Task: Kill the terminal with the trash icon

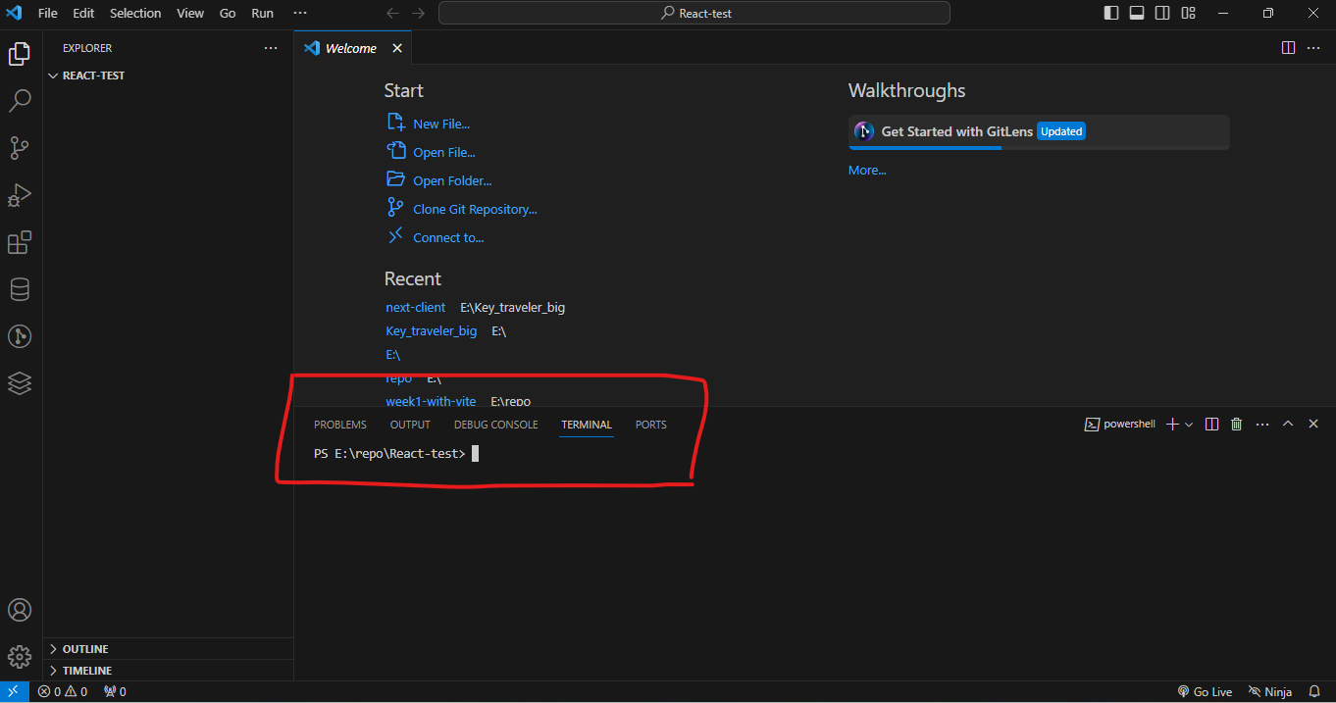Action: 1236,424
